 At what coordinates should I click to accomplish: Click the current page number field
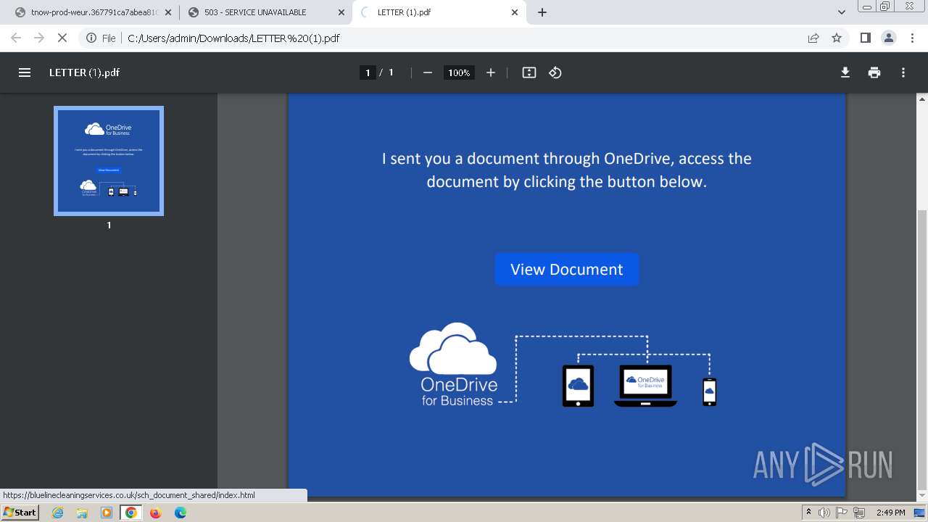pos(368,72)
